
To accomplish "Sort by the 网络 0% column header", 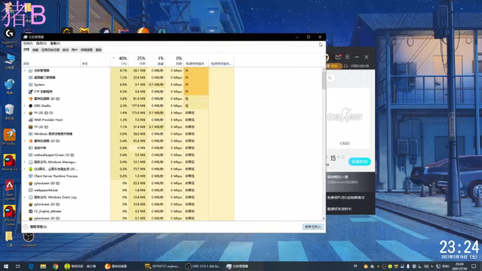I will tap(175, 60).
